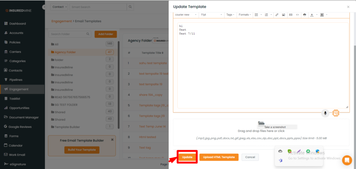Click the Microsoft Teams tray icon
Screen dimensions: 356x169
coord(281,160)
